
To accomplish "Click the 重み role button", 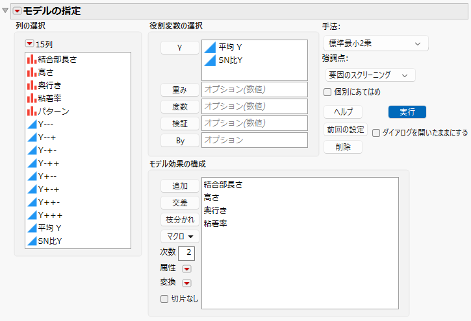I will 179,90.
